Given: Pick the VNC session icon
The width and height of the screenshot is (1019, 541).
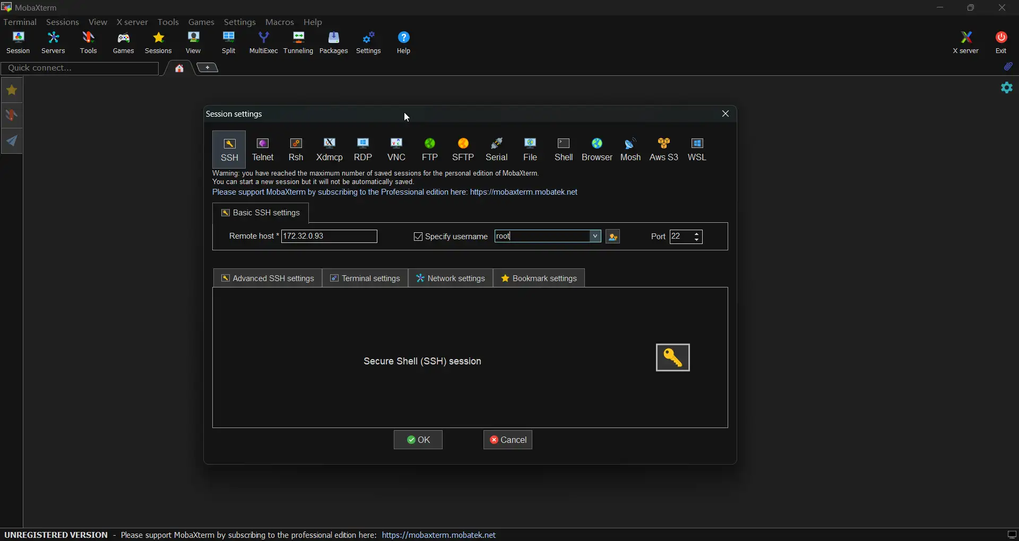Looking at the screenshot, I should pos(396,150).
